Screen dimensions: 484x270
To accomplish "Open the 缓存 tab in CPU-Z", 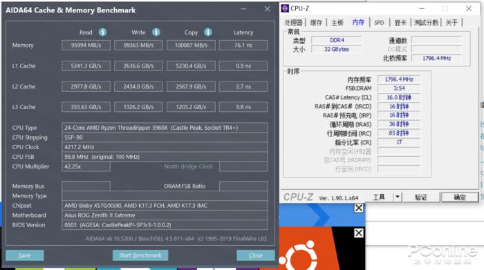I will click(316, 23).
